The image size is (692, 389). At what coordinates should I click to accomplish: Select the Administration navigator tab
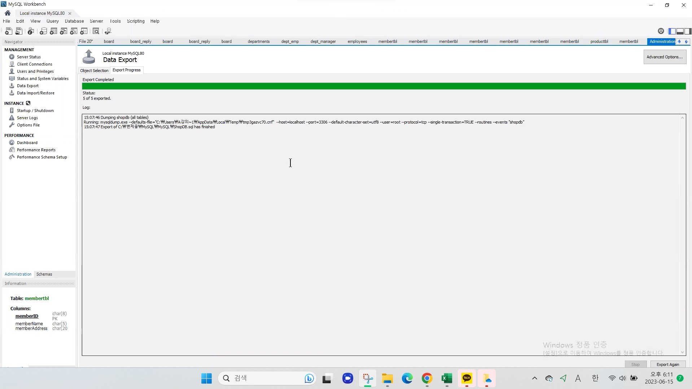tap(18, 274)
